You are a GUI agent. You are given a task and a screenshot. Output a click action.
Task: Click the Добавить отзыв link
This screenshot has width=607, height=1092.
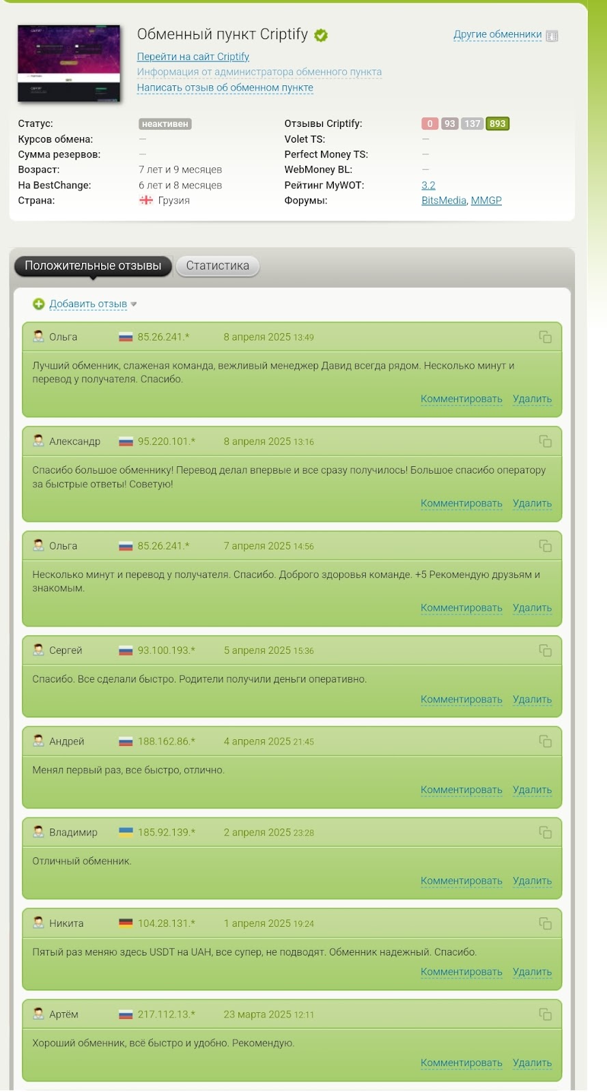(88, 304)
